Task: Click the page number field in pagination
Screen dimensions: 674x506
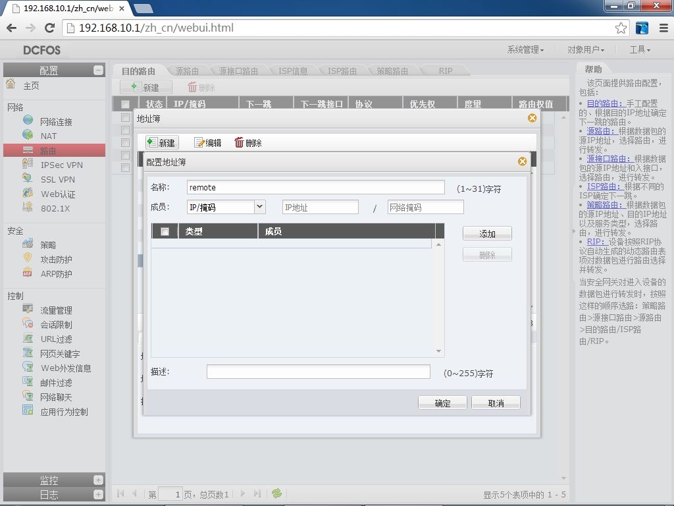Action: pos(170,494)
